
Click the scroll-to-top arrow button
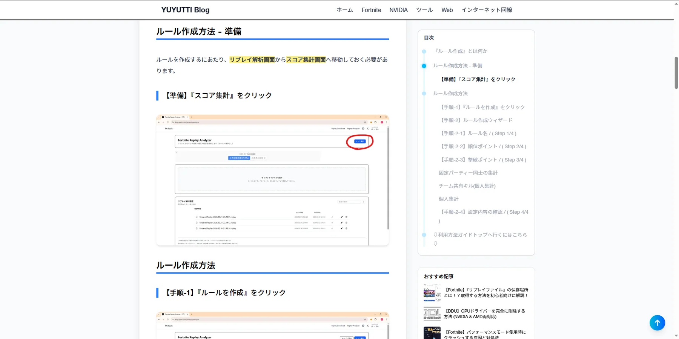pyautogui.click(x=657, y=322)
